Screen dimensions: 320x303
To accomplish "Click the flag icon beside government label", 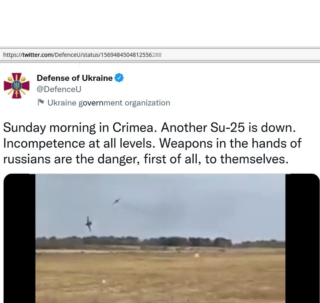I will (41, 102).
